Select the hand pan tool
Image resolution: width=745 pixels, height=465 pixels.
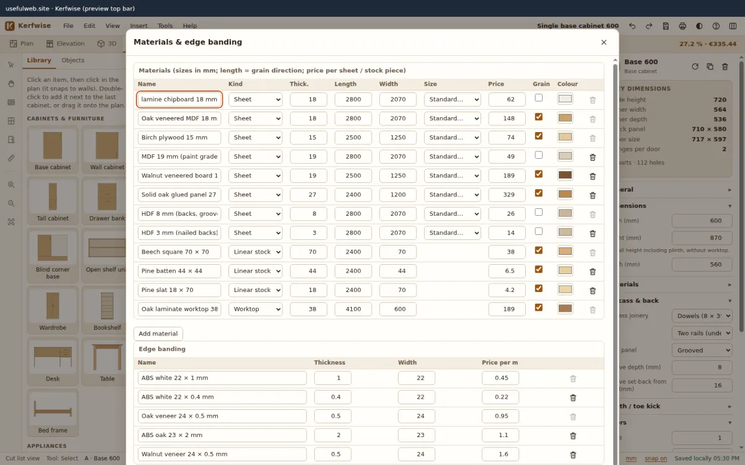tap(11, 84)
